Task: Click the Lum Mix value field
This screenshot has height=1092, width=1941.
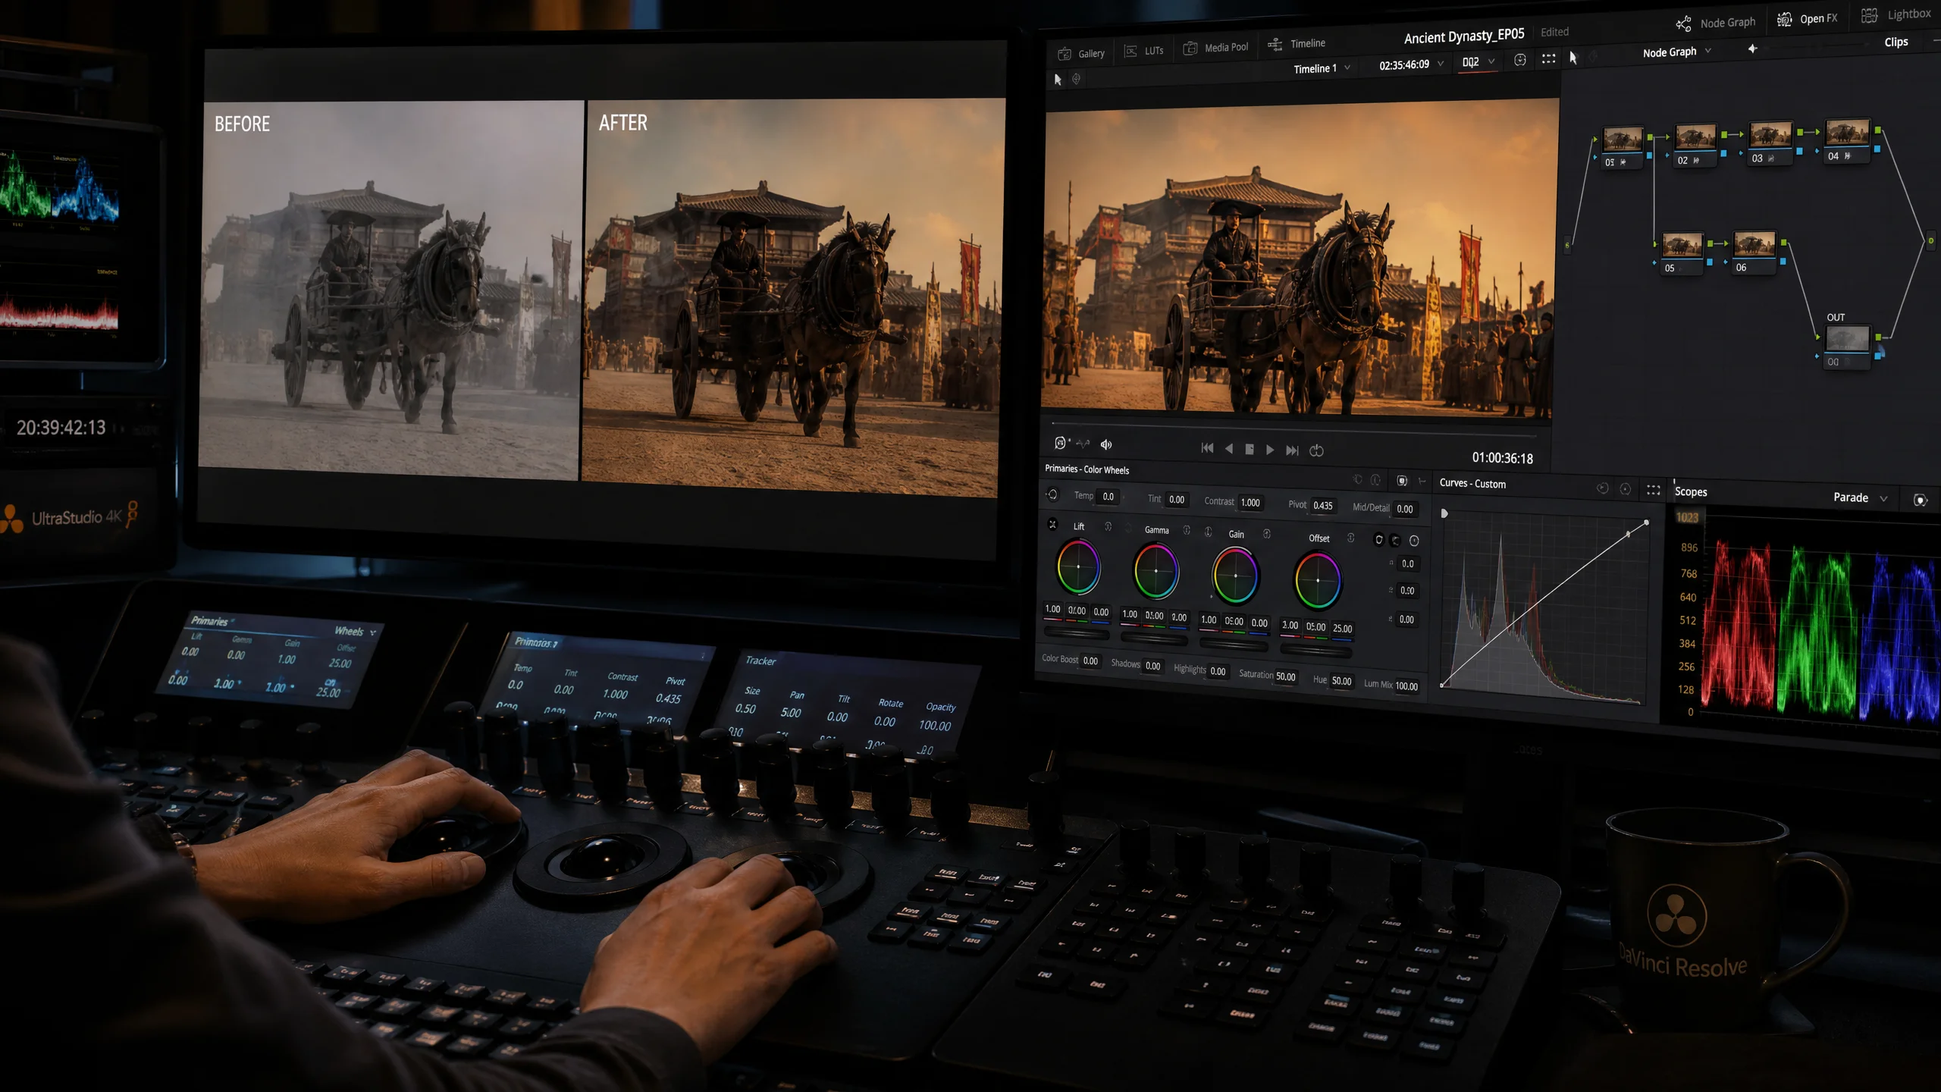Action: (x=1406, y=686)
